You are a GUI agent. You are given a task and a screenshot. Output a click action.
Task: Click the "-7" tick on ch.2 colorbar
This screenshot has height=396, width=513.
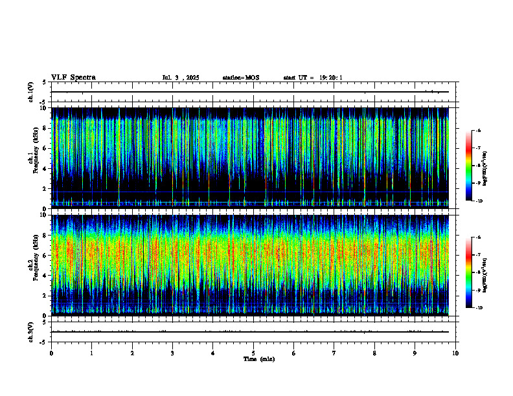478,255
